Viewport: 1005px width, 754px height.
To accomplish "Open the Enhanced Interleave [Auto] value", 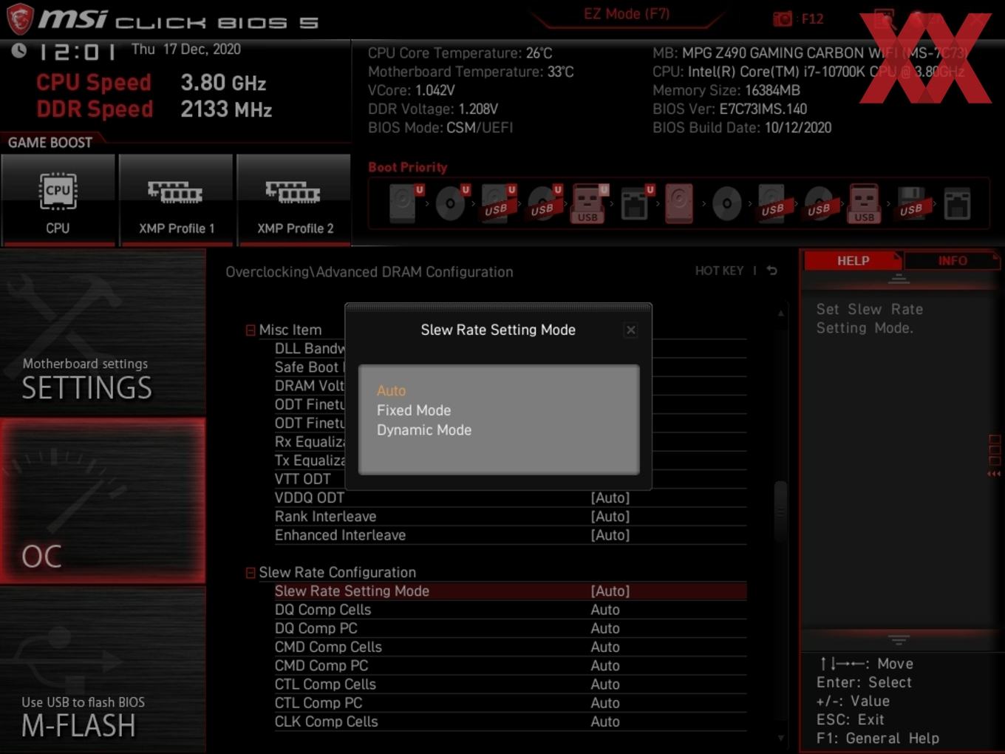I will 610,535.
